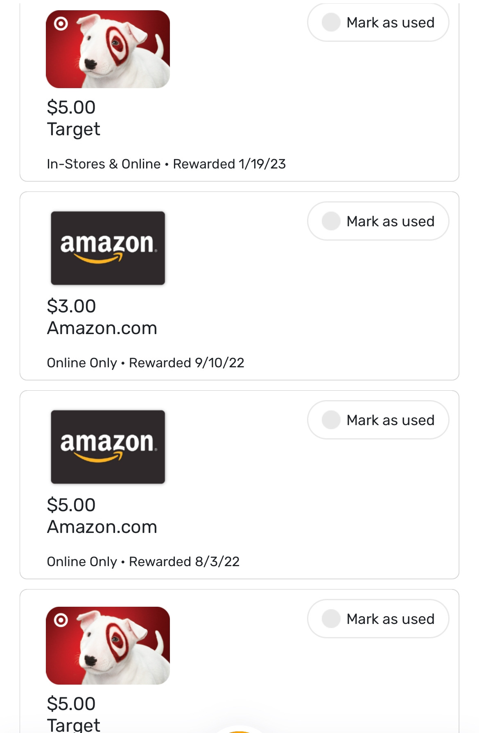Select Target label above In-Stores & Online text

74,130
